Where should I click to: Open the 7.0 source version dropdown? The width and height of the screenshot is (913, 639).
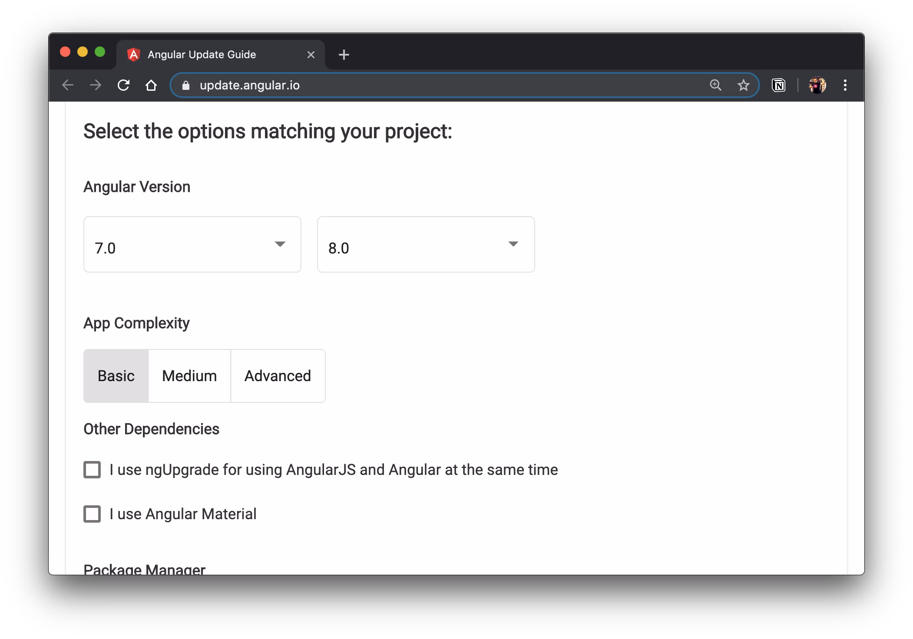192,244
